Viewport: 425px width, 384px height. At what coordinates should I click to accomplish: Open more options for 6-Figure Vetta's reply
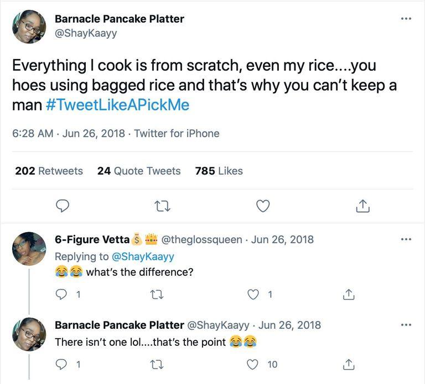(x=406, y=239)
